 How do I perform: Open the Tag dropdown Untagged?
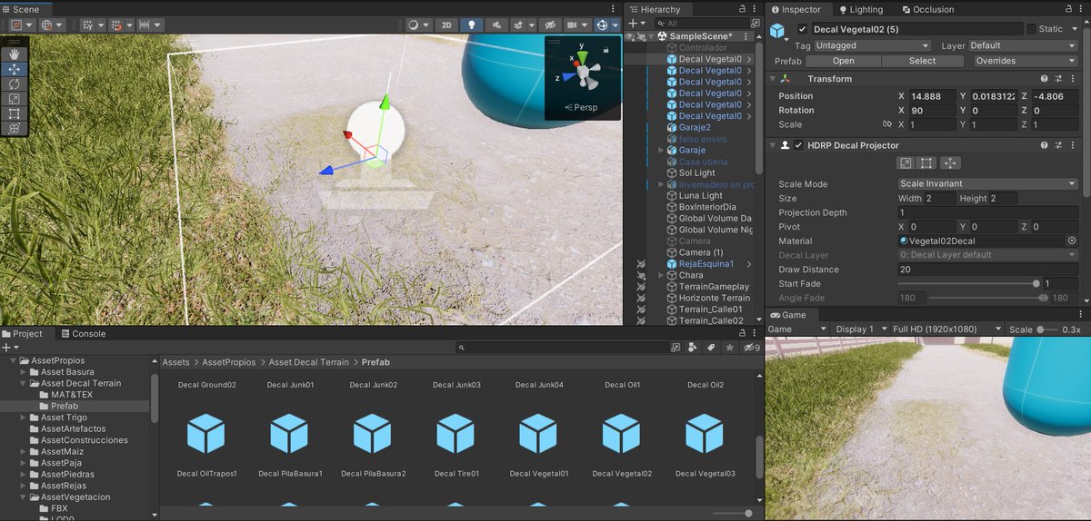click(873, 45)
